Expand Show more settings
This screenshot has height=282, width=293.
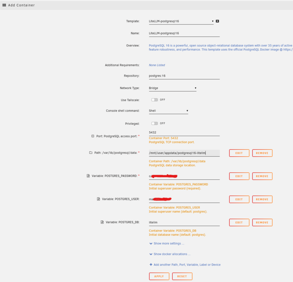click(167, 243)
